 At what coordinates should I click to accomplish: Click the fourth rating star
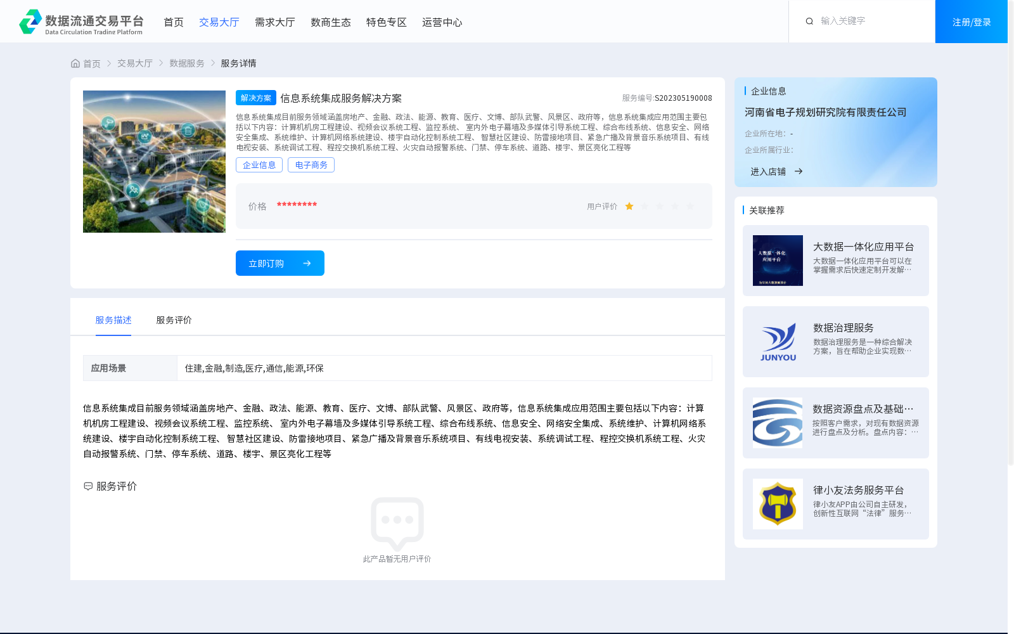click(675, 206)
